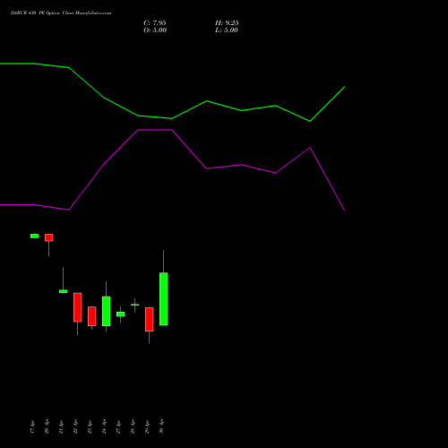The height and width of the screenshot is (448, 448).
Task: Click the close value "C: 7.95"
Action: point(155,23)
